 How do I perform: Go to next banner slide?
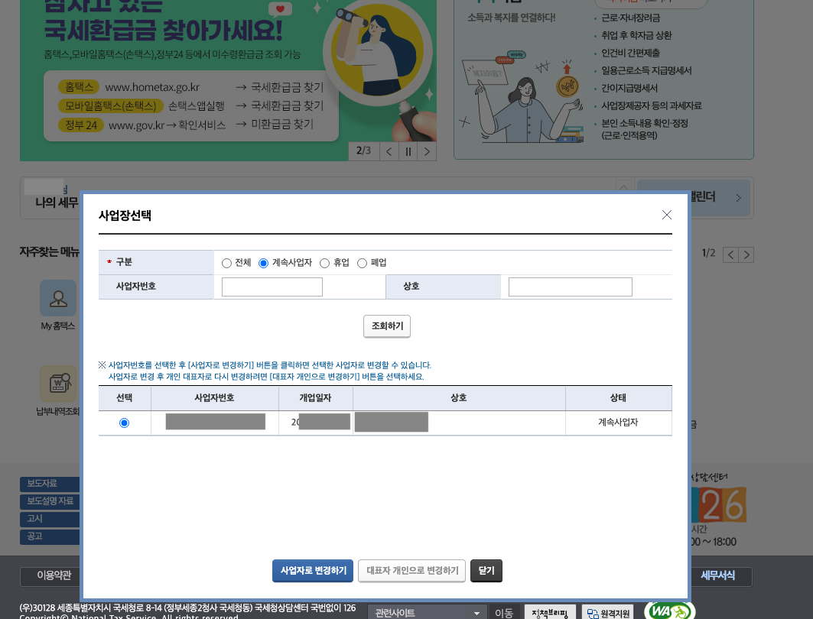click(x=427, y=151)
